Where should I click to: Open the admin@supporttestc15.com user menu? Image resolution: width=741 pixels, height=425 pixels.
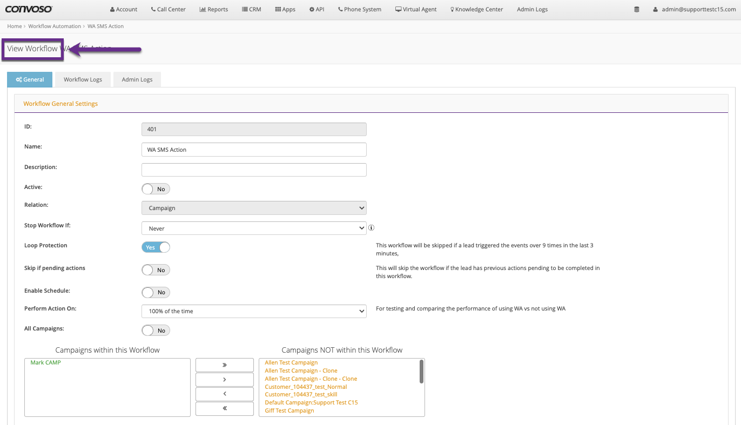click(694, 9)
